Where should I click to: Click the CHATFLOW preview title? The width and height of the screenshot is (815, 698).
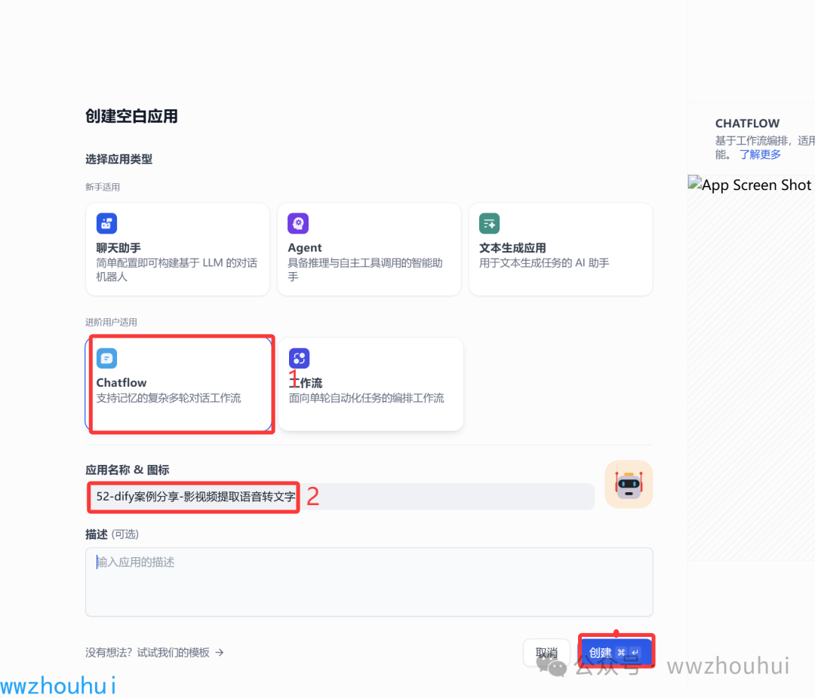(747, 124)
